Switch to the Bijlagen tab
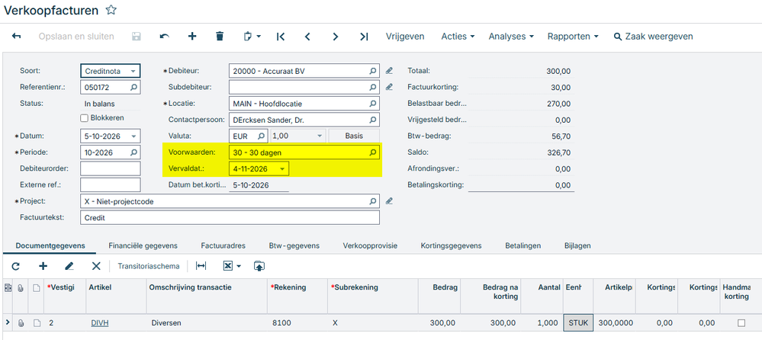This screenshot has height=340, width=762. 577,245
